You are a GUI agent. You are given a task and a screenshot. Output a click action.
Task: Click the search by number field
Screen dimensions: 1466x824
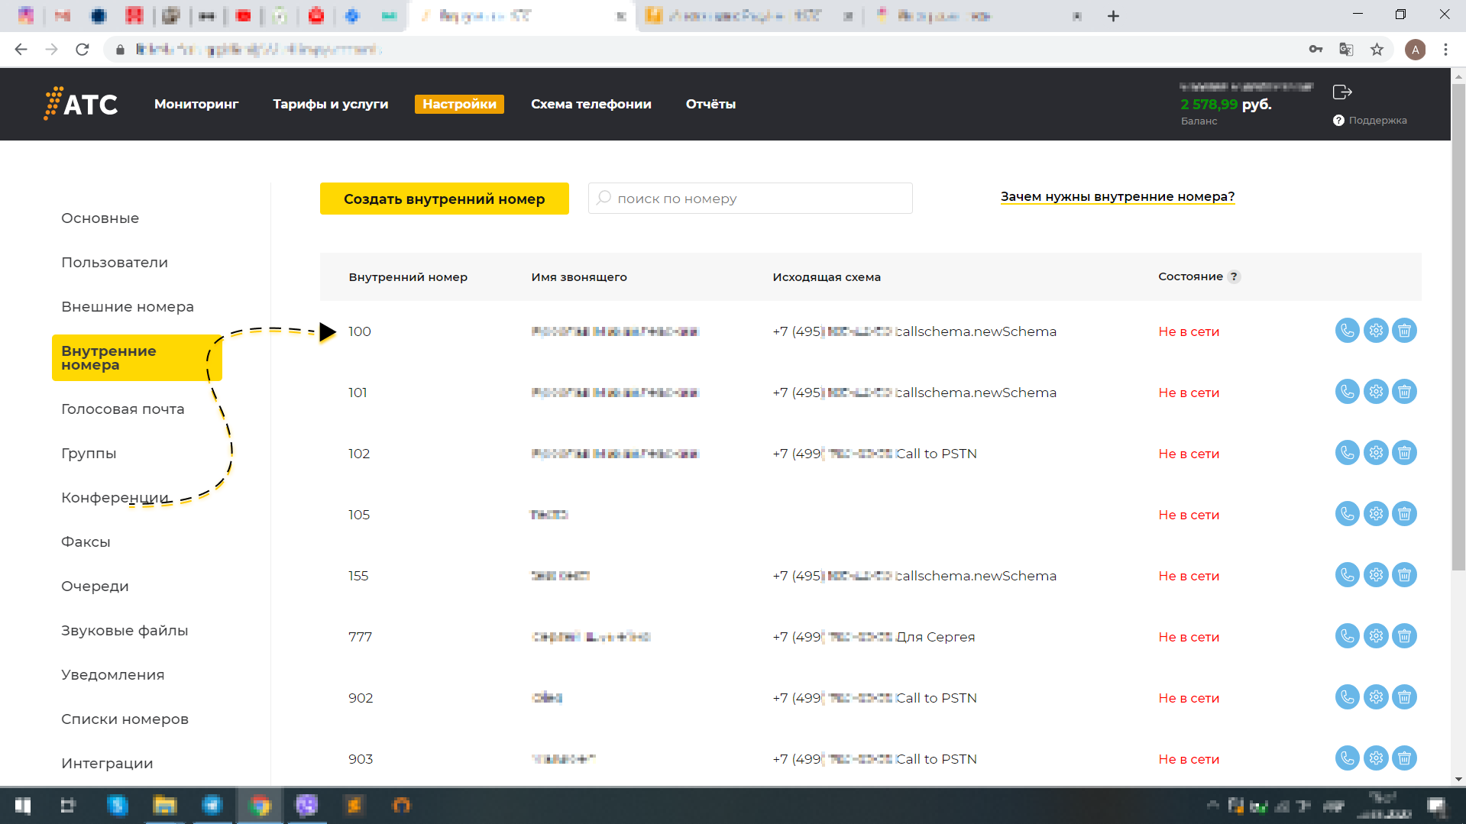tap(750, 199)
